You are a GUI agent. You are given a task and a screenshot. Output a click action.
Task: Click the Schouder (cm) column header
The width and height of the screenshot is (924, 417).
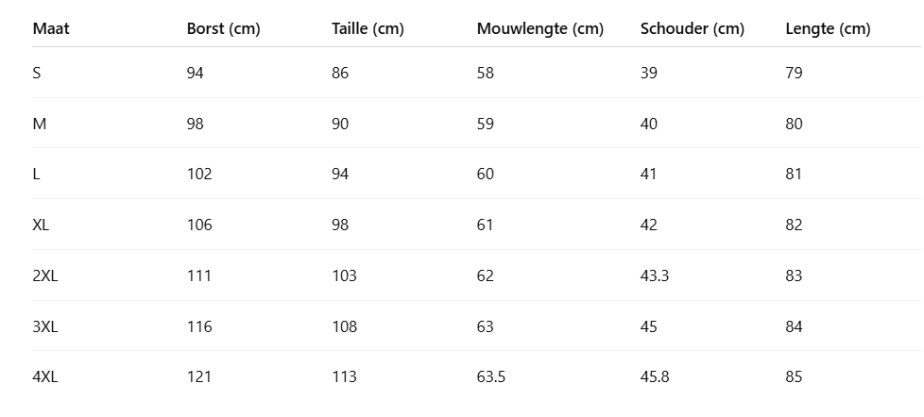(692, 28)
